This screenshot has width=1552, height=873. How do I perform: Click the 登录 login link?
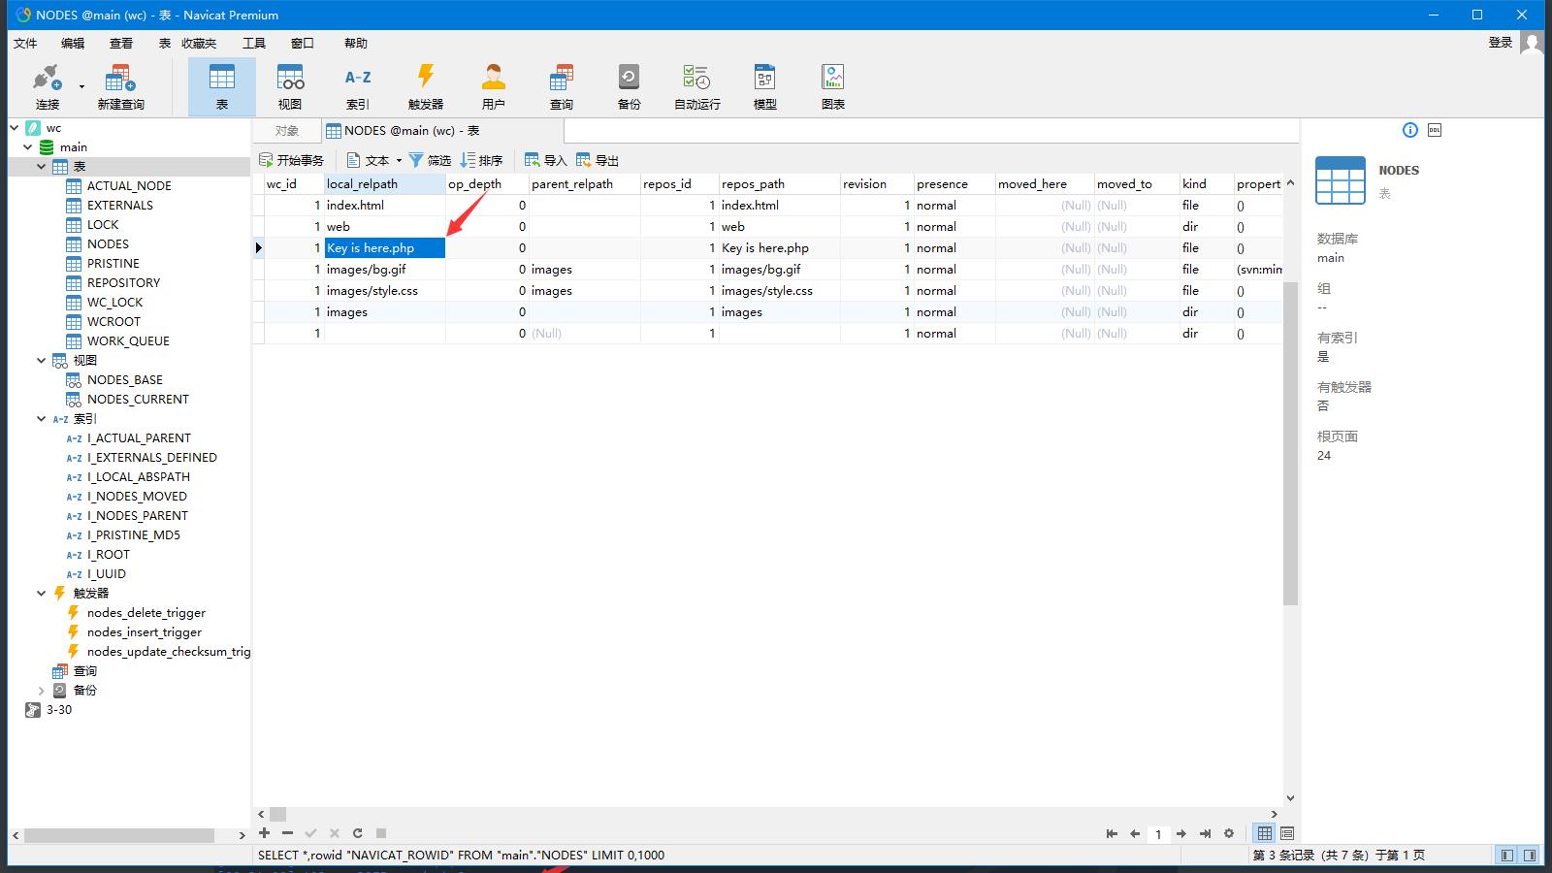pos(1501,42)
